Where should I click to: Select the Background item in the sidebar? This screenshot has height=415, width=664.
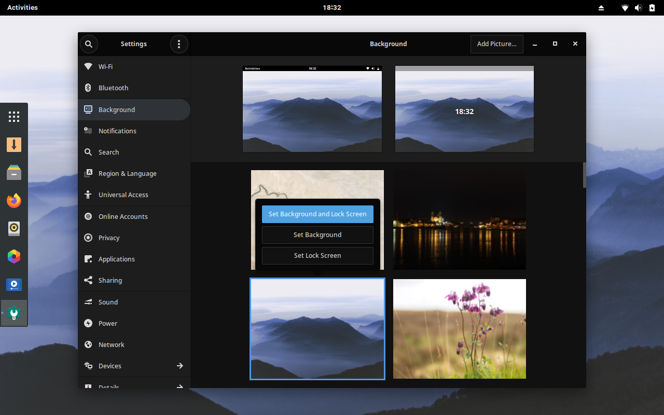(134, 109)
